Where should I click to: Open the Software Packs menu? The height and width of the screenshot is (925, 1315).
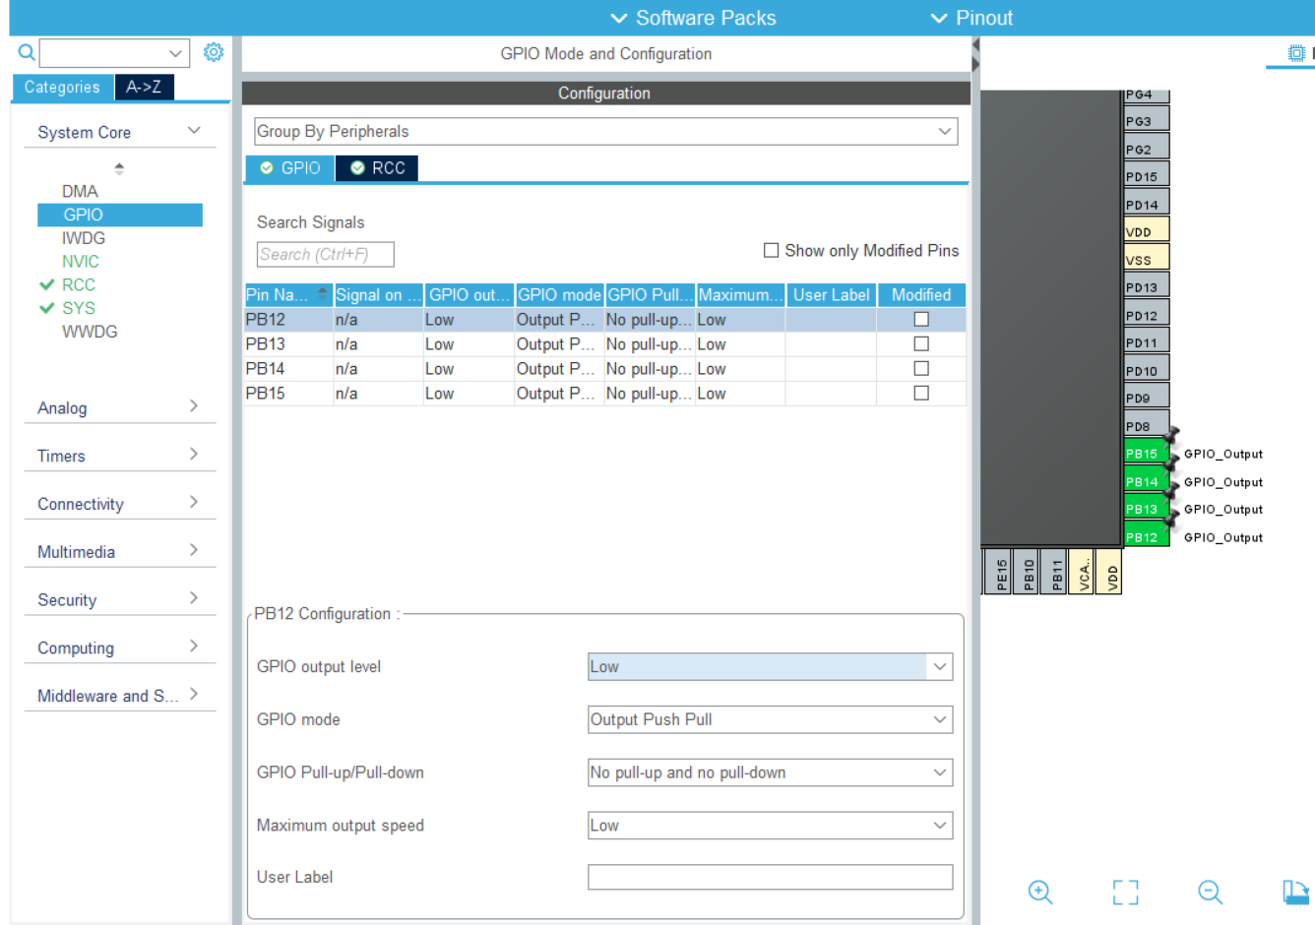tap(693, 18)
